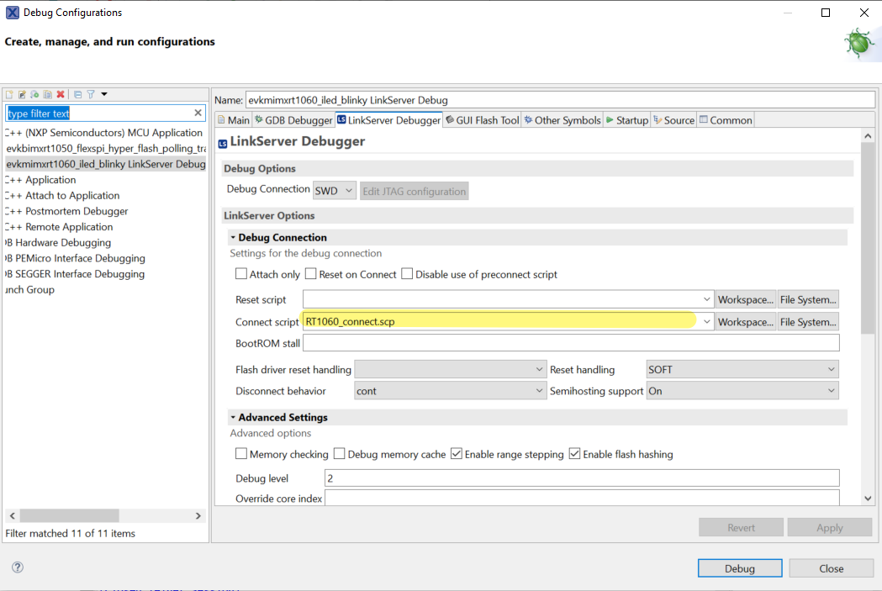Open the Reset handling SOFT dropdown
The height and width of the screenshot is (591, 882).
pyautogui.click(x=742, y=369)
